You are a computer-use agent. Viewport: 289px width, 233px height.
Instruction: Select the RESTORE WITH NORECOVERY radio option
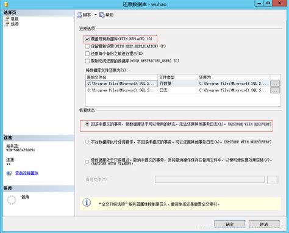coord(87,142)
